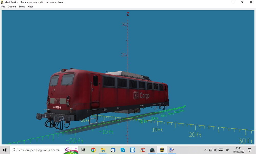Open File Explorer from the taskbar
This screenshot has width=256, height=154.
click(103, 150)
